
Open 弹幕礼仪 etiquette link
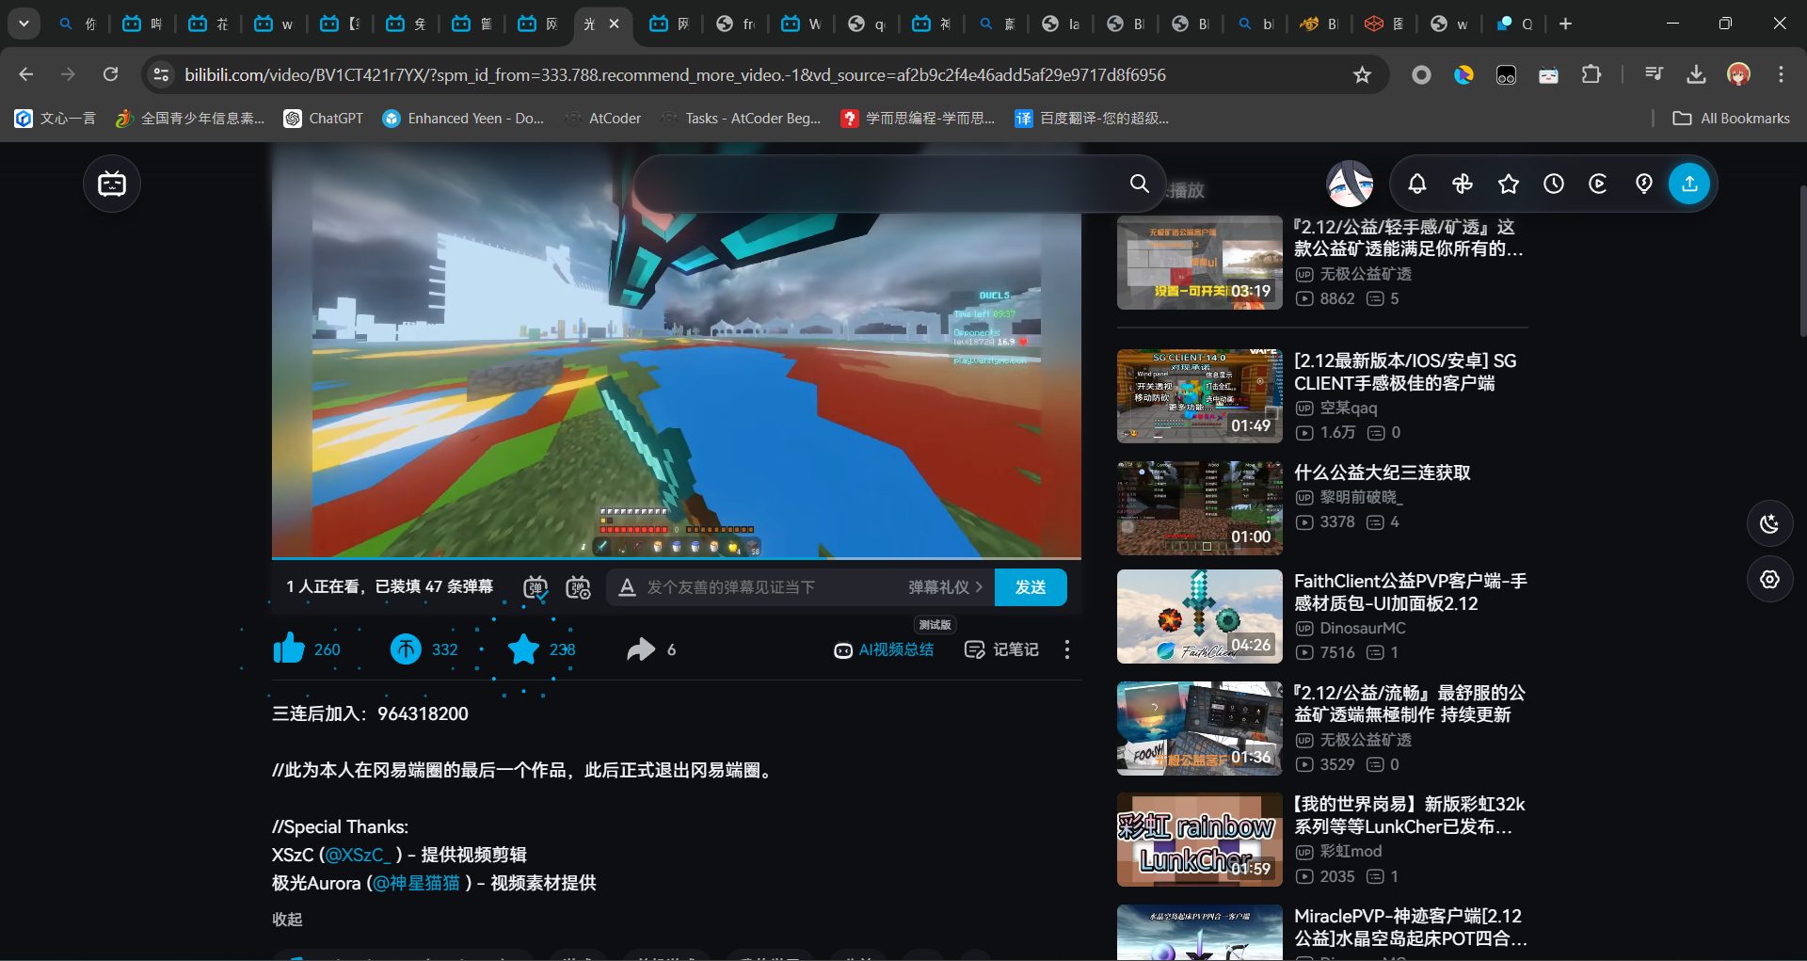(945, 587)
